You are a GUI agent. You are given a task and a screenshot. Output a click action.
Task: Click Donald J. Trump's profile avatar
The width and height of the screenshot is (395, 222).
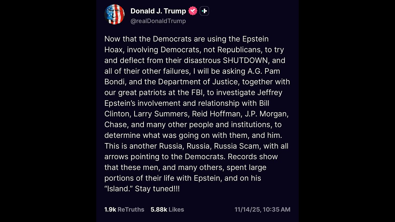[x=114, y=14]
